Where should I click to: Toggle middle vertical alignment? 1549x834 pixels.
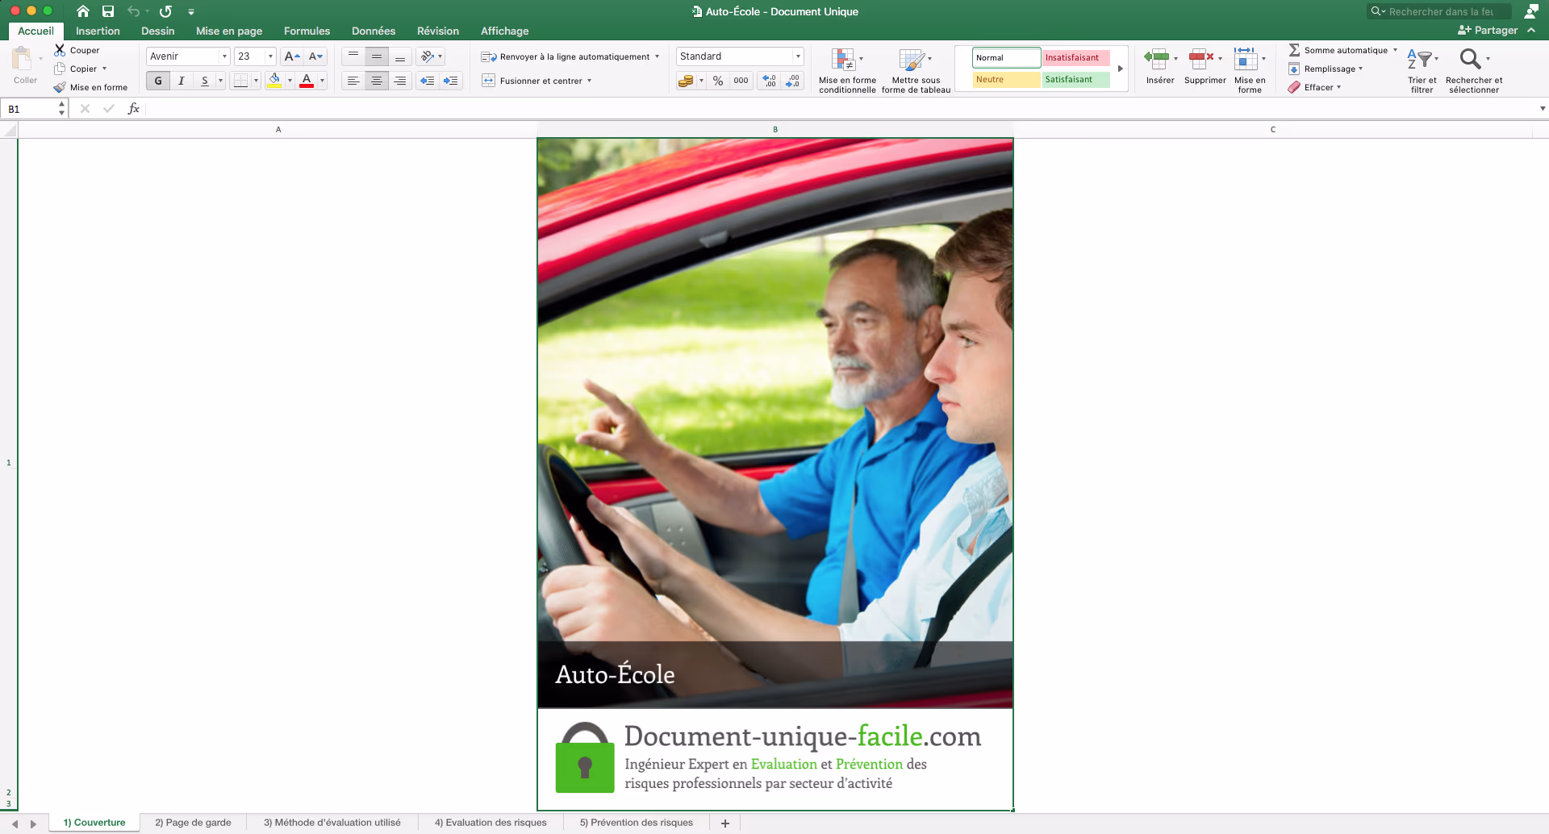point(377,56)
